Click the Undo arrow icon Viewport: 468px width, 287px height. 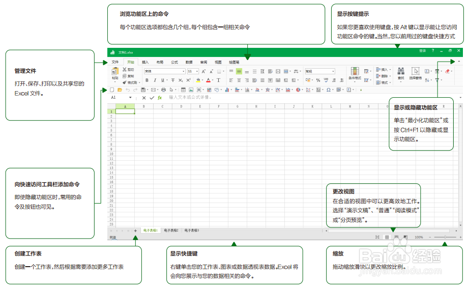tap(128, 90)
